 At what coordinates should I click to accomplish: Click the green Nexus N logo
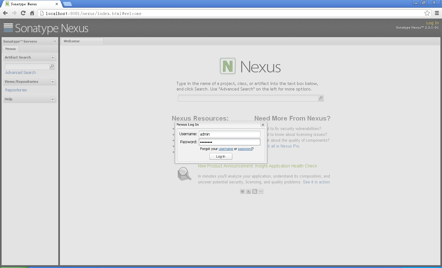click(x=228, y=66)
